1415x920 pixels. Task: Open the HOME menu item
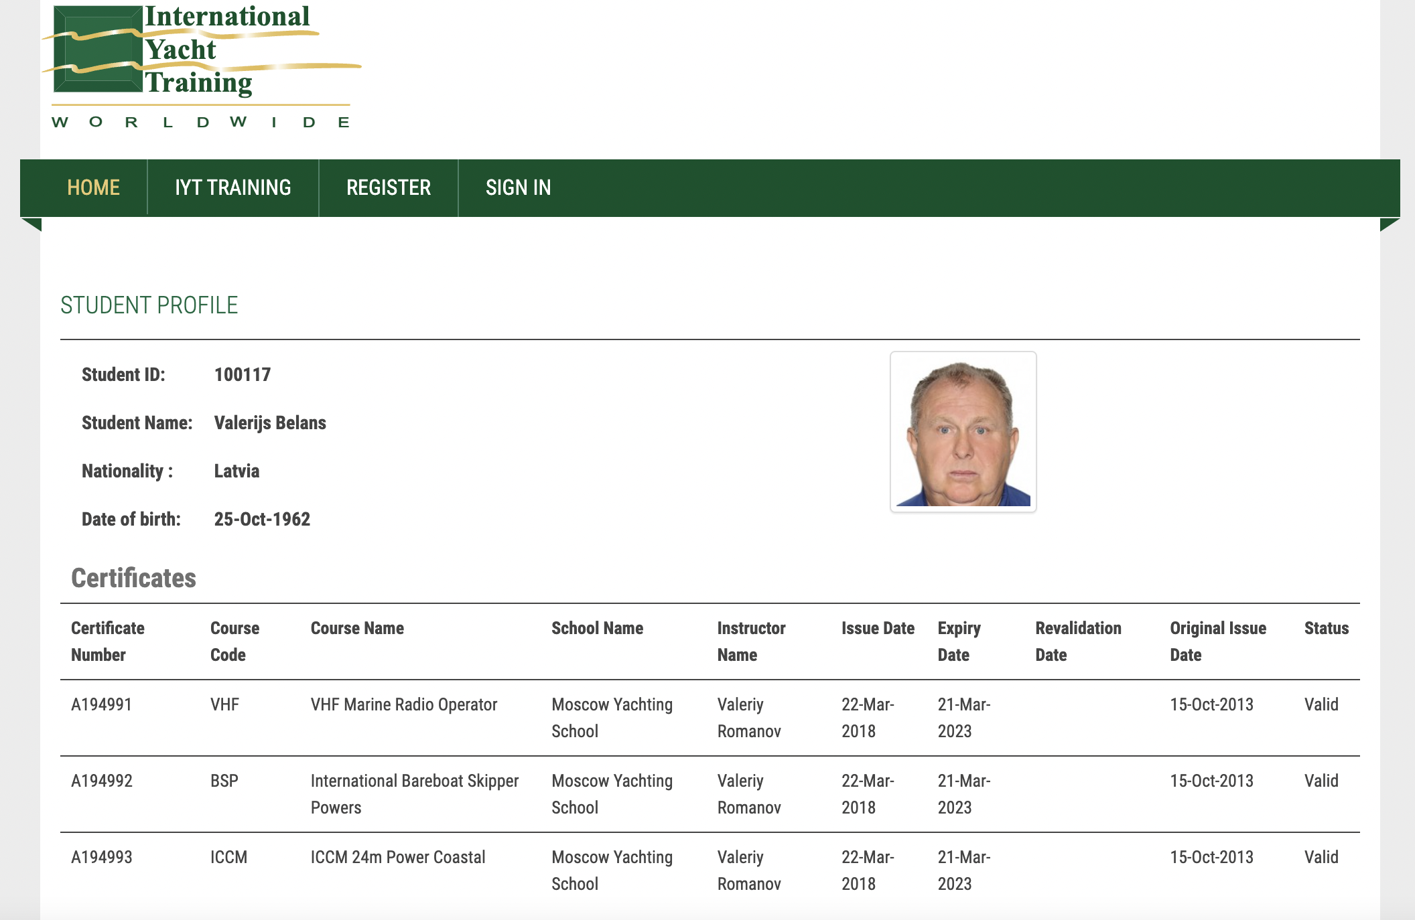coord(94,187)
